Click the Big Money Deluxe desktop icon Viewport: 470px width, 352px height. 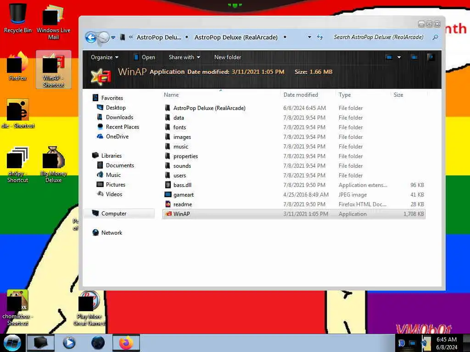click(53, 165)
